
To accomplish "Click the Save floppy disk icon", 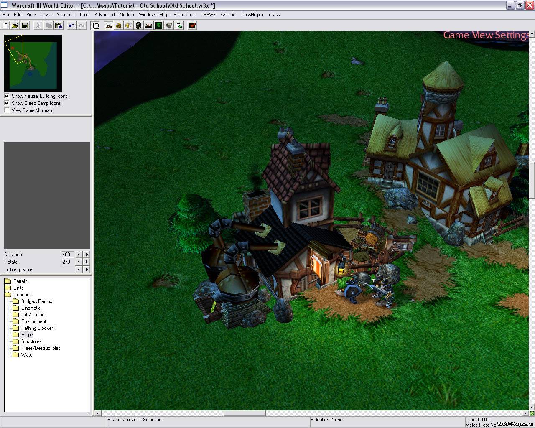I will coord(25,25).
